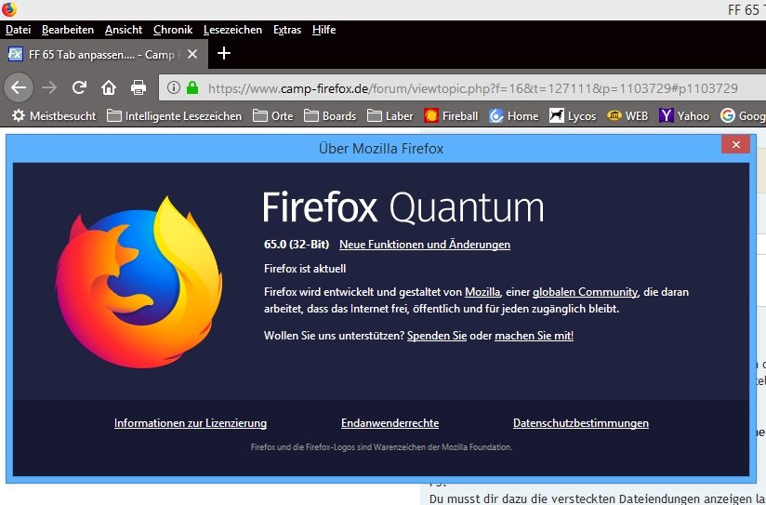Open the Extras menu
766x505 pixels.
[x=287, y=30]
